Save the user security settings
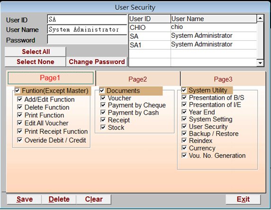 tap(24, 199)
